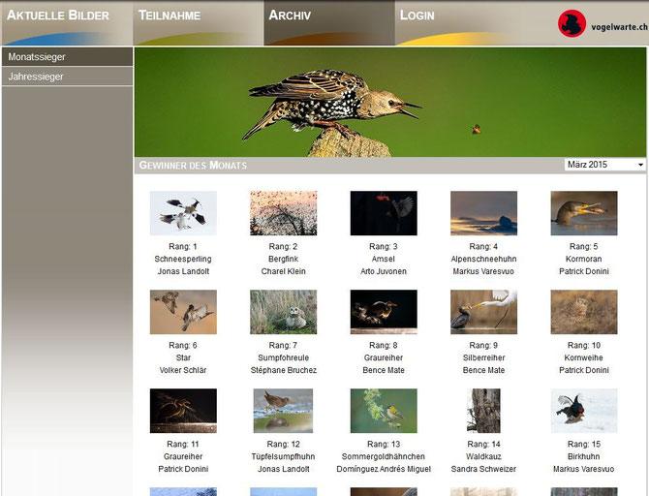Image resolution: width=649 pixels, height=496 pixels.
Task: Choose Monatssieger in the sidebar
Action: [x=67, y=57]
